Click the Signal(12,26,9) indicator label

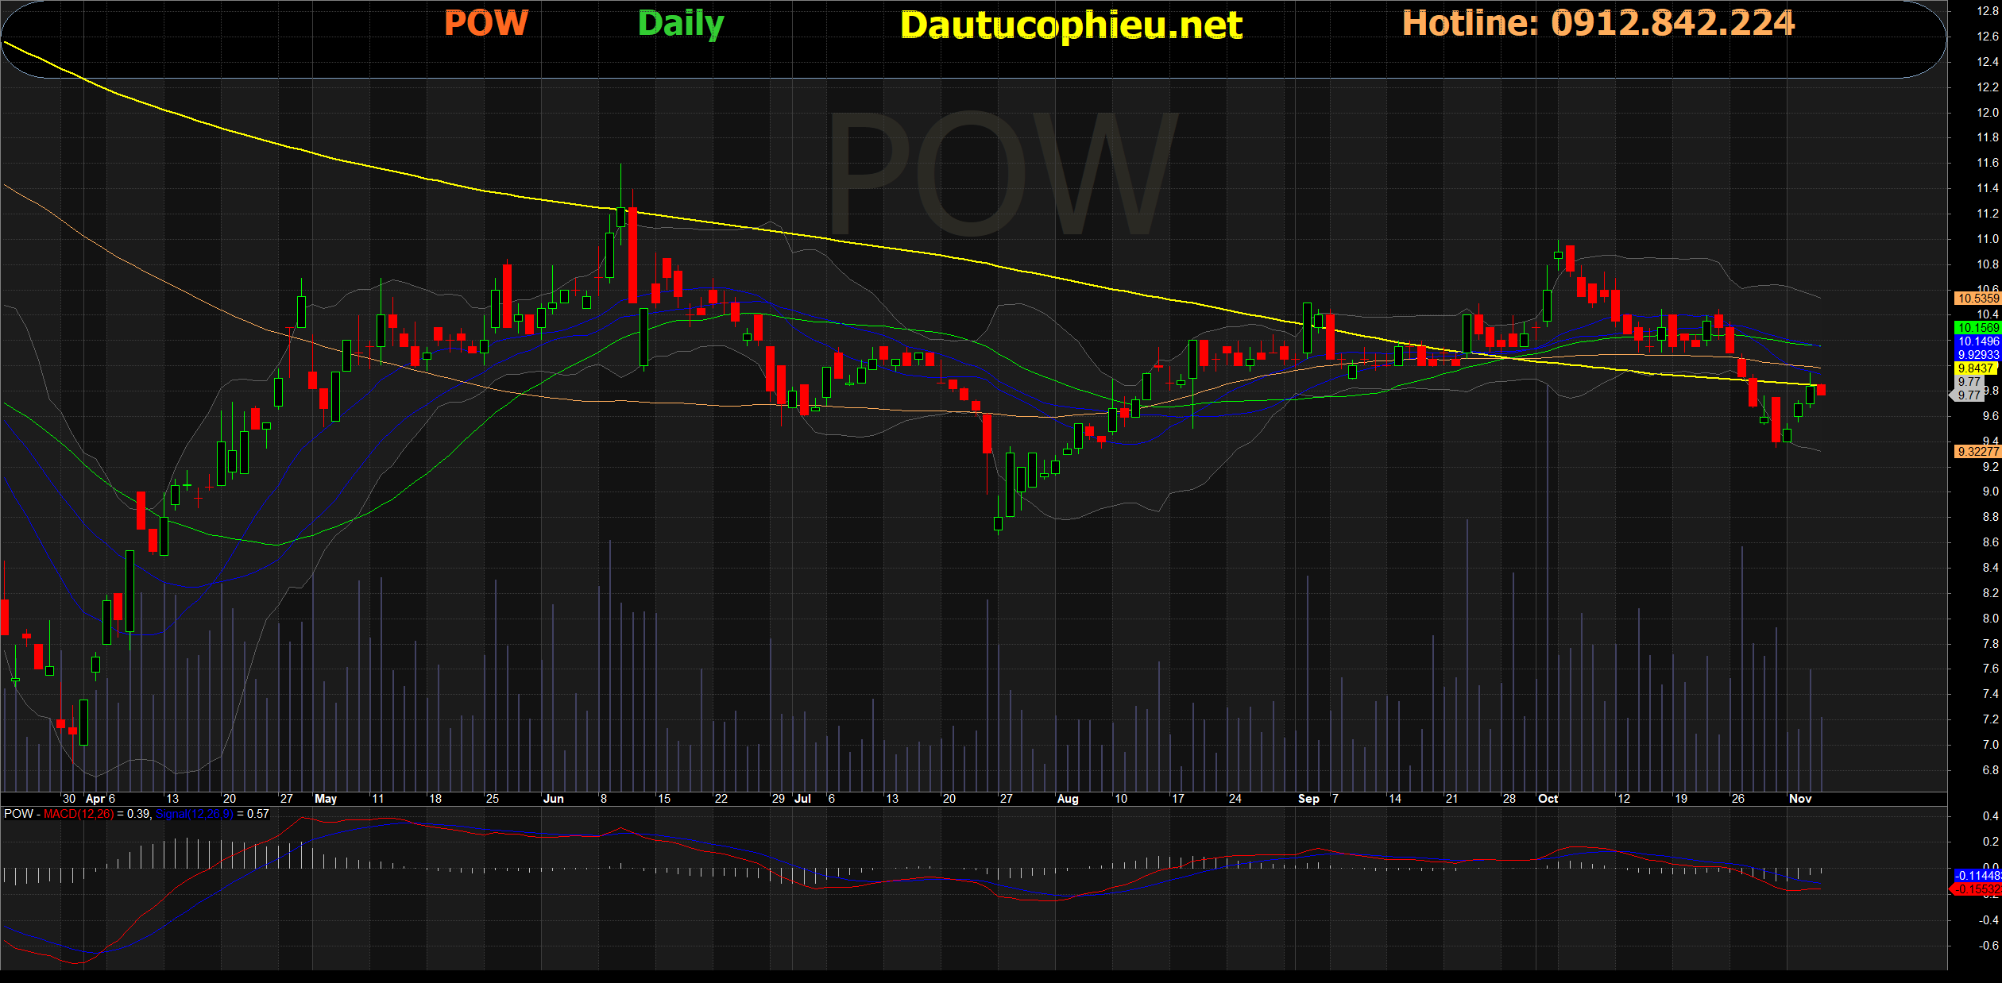(195, 814)
